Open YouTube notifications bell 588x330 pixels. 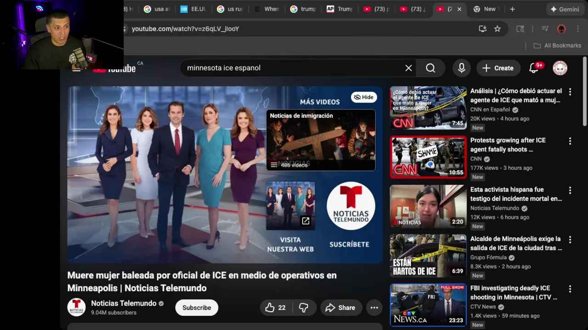pyautogui.click(x=534, y=68)
